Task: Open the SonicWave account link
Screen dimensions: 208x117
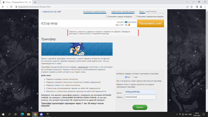Action: pyautogui.click(x=132, y=22)
